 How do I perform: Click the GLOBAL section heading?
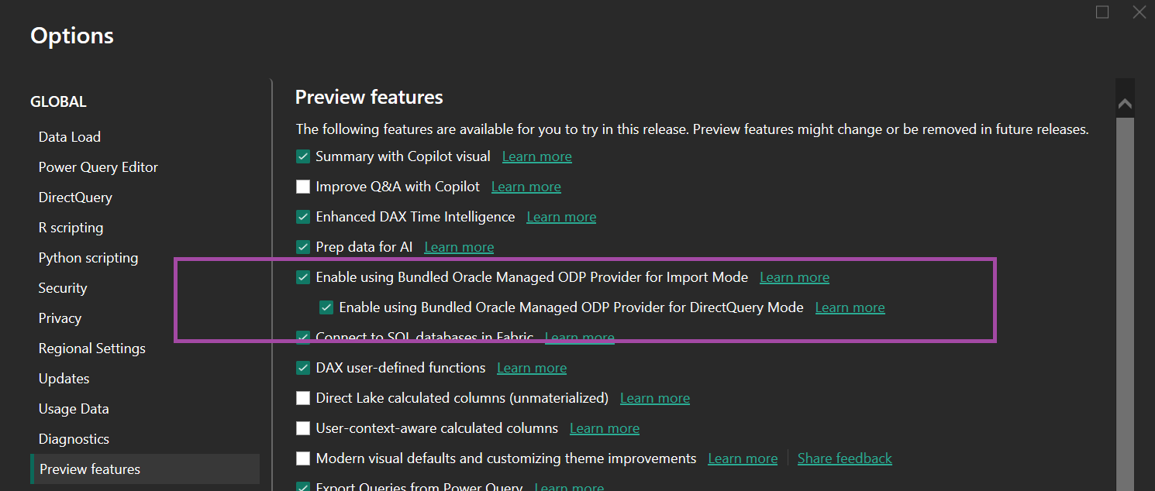(x=58, y=102)
